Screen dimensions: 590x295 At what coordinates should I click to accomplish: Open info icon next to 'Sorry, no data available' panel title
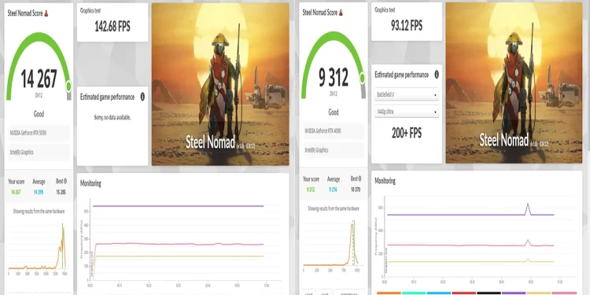point(142,97)
